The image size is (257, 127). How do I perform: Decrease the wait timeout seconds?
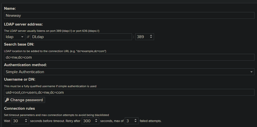click(27, 122)
